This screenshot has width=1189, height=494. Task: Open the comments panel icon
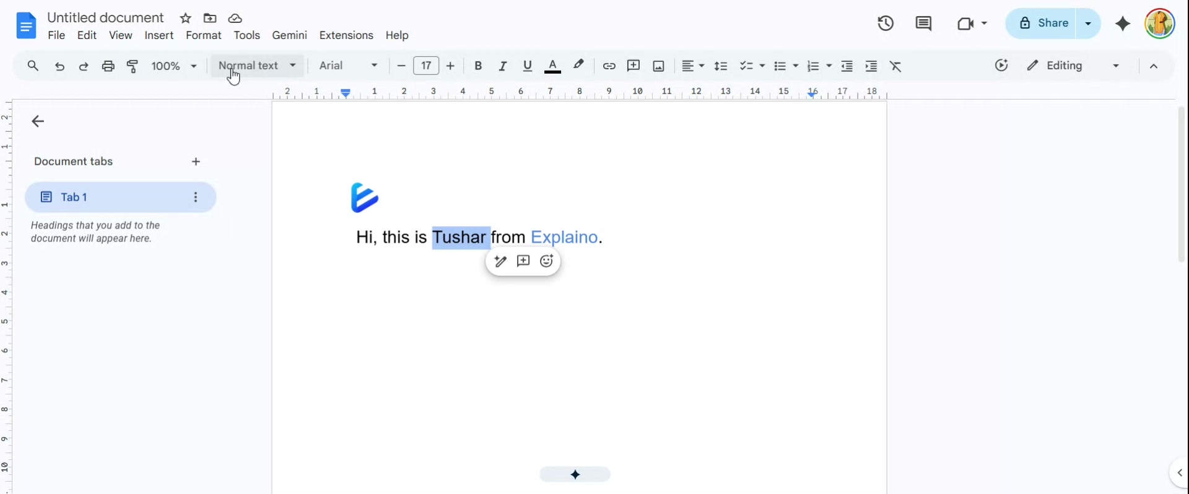point(923,24)
